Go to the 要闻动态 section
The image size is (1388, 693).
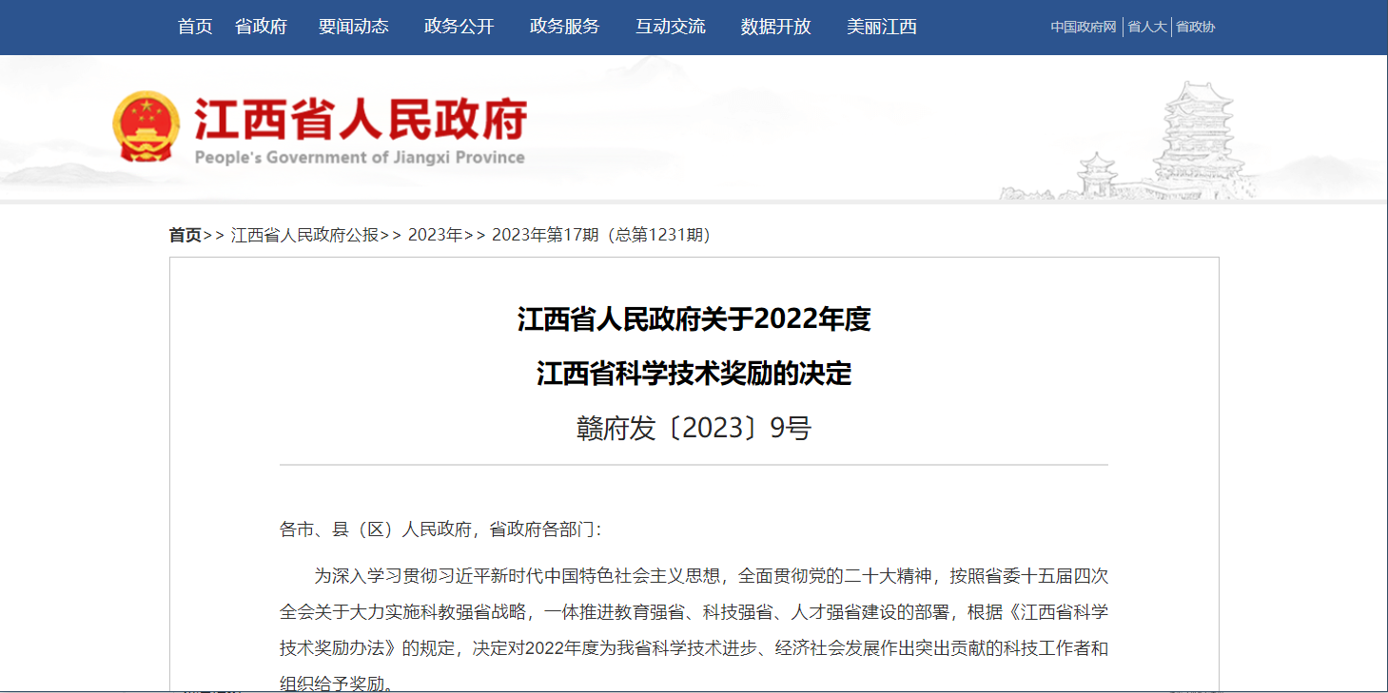pyautogui.click(x=353, y=27)
